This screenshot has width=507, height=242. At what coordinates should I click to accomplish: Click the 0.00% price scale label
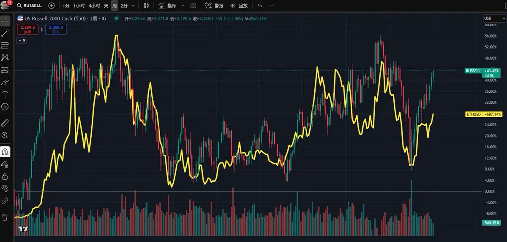click(490, 191)
